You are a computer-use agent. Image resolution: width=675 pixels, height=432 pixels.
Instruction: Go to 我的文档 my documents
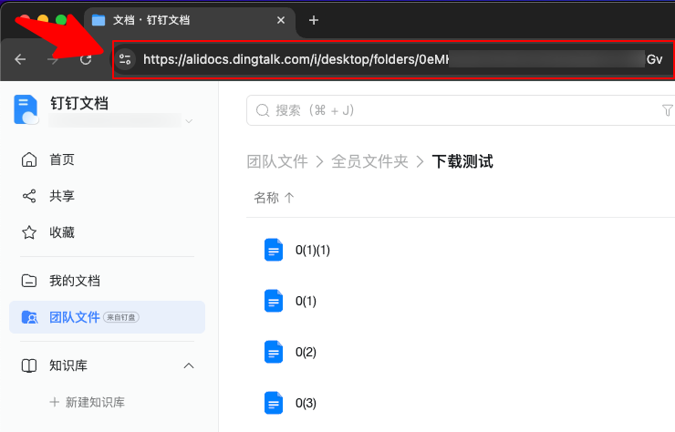[74, 281]
